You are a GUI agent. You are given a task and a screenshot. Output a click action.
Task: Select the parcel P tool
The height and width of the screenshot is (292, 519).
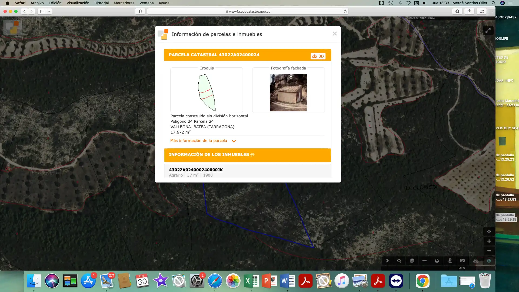click(450, 261)
